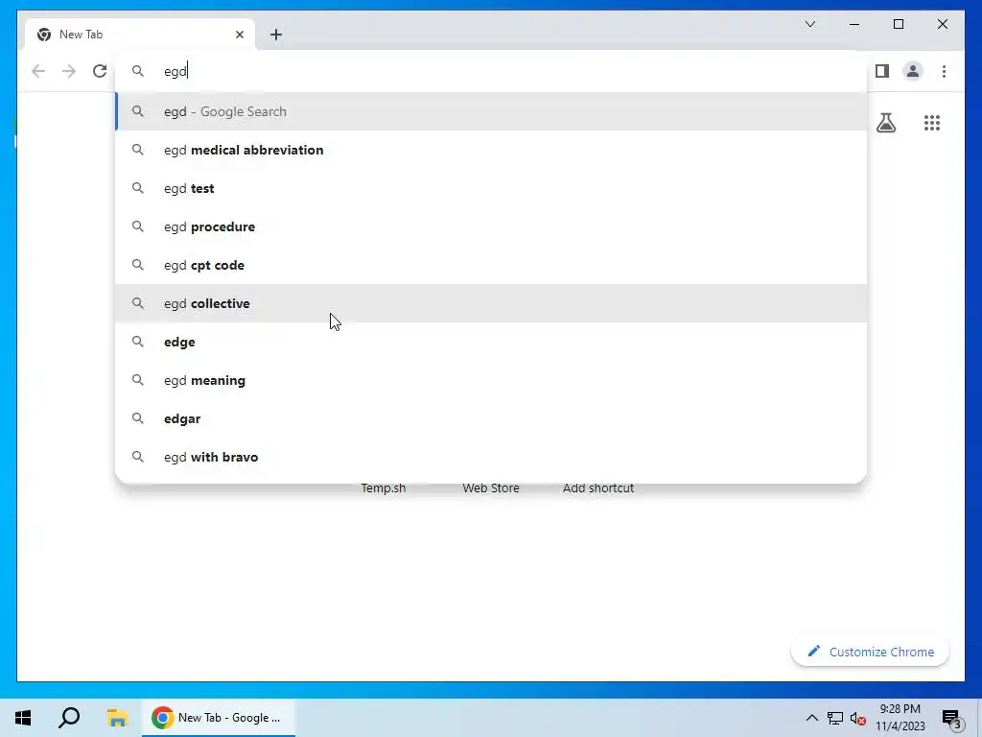Open the profile avatar menu
The height and width of the screenshot is (737, 982).
click(x=913, y=71)
